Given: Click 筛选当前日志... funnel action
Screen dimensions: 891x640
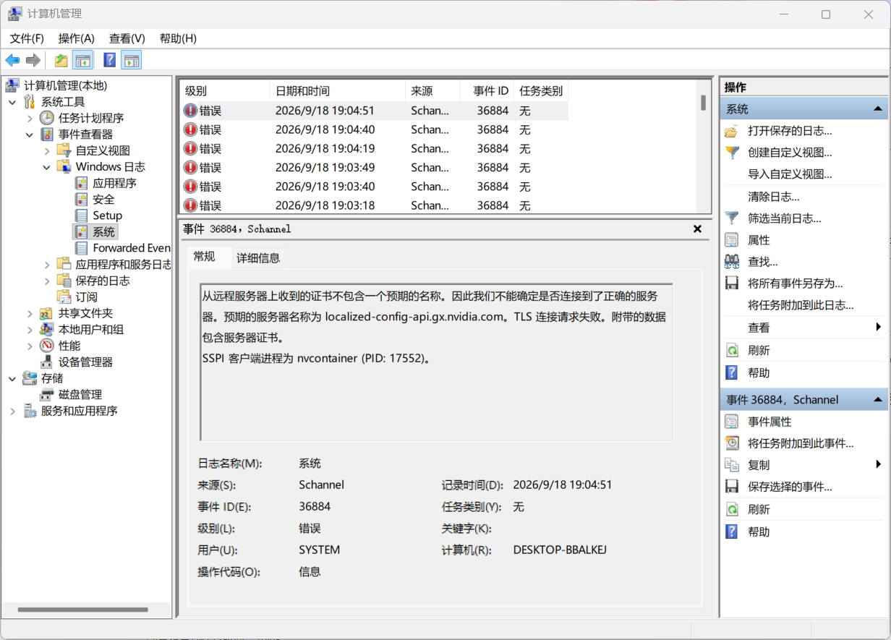Looking at the screenshot, I should click(784, 218).
